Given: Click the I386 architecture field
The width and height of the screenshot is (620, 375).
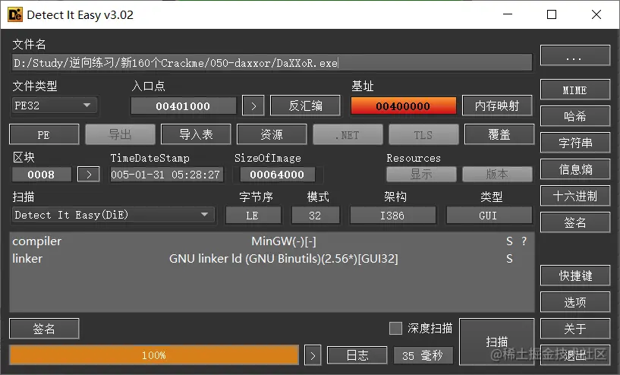Looking at the screenshot, I should pos(392,216).
